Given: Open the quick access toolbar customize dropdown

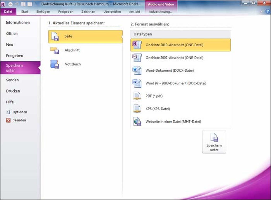Looking at the screenshot, I should tap(36, 4).
